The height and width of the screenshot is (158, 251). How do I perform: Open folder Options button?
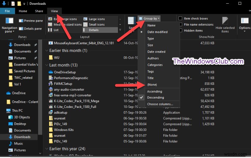tap(244, 25)
